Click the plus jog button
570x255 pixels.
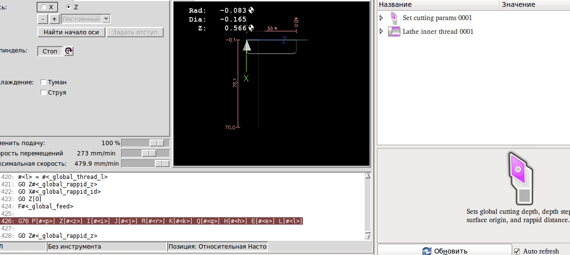[54, 19]
